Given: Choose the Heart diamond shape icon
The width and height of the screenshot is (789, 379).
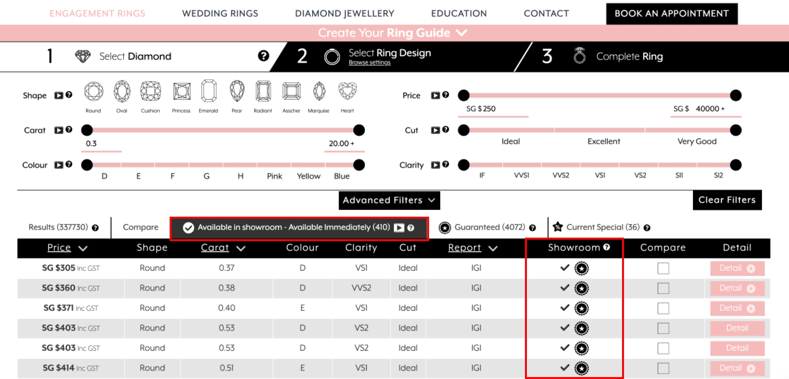Looking at the screenshot, I should (x=347, y=91).
